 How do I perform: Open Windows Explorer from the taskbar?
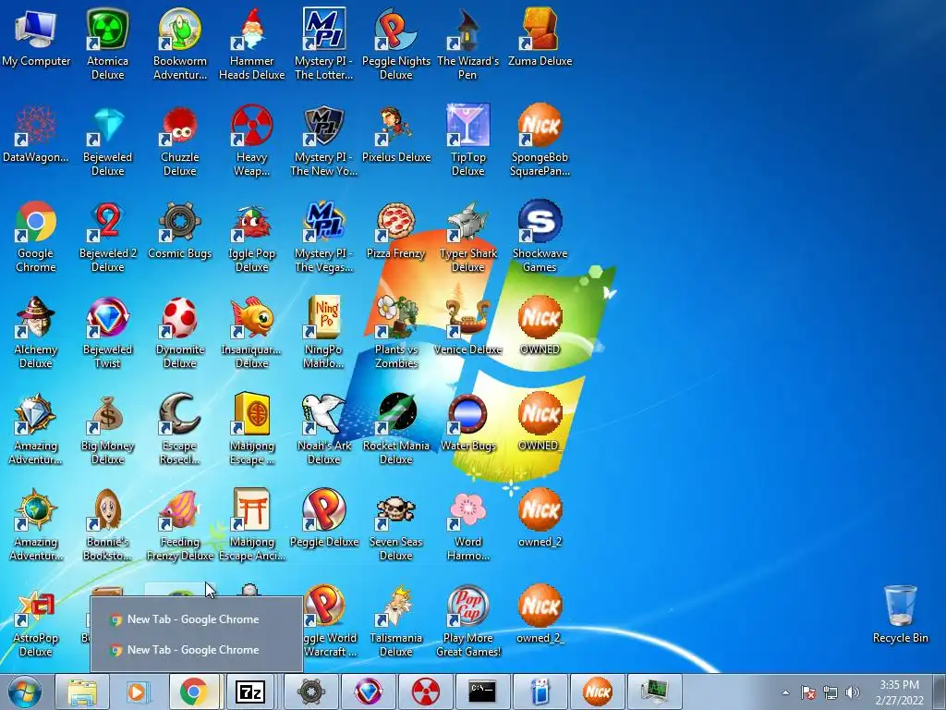(82, 692)
